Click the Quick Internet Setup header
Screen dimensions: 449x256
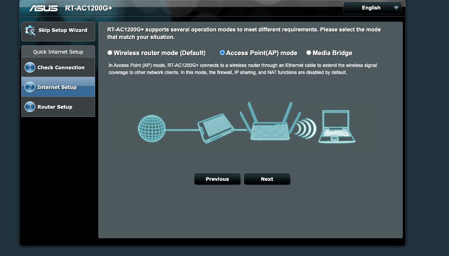(58, 52)
